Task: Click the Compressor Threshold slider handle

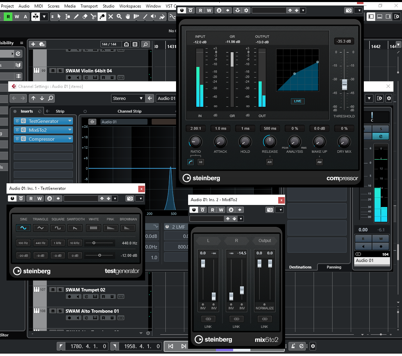Action: point(344,84)
